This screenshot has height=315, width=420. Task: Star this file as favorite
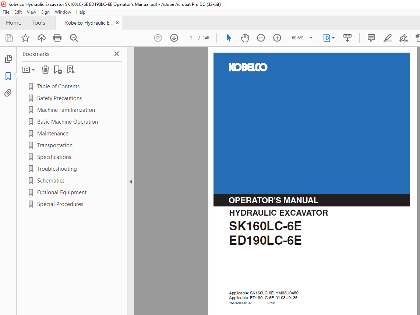tap(25, 38)
